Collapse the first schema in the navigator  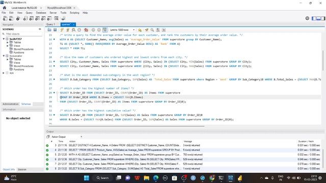coord(4,39)
